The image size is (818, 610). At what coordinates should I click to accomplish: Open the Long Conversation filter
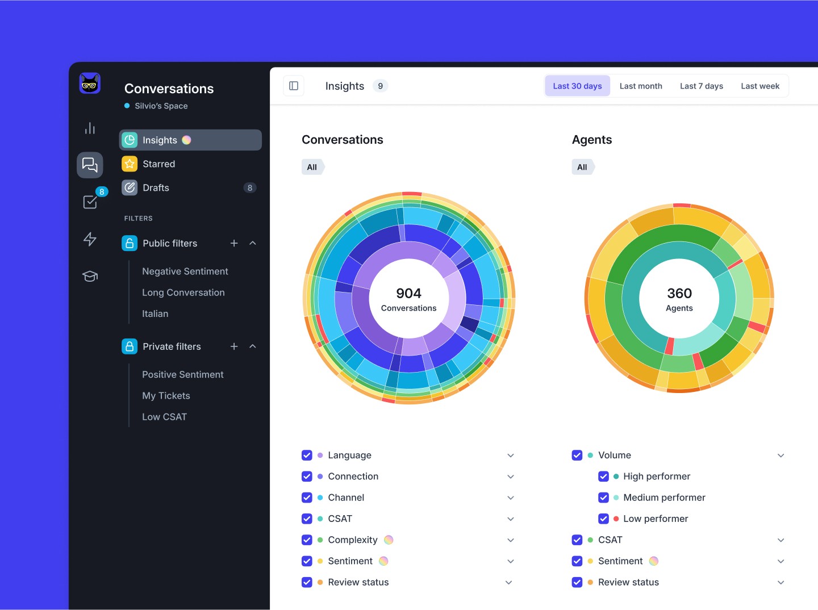pos(183,293)
